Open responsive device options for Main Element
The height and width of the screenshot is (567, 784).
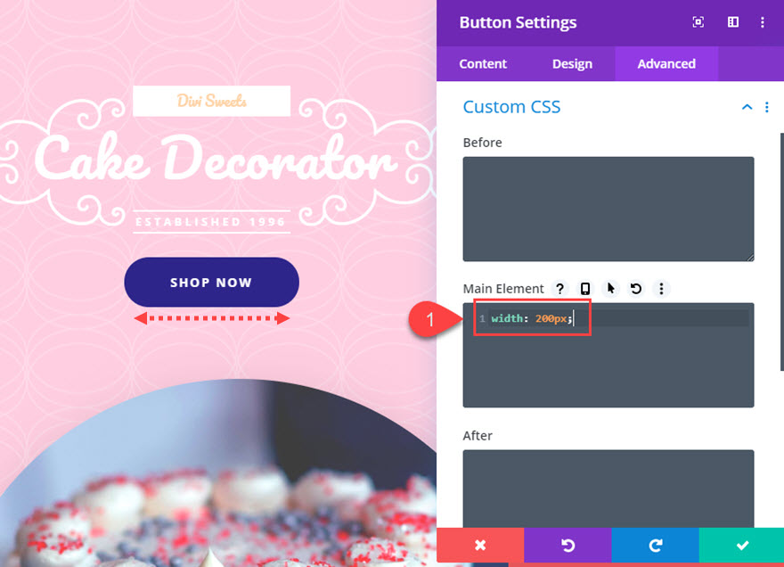click(x=585, y=289)
